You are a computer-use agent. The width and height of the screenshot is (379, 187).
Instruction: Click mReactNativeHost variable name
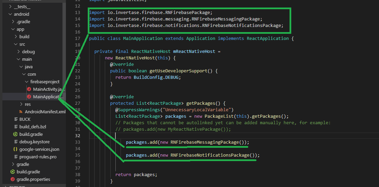[x=194, y=52]
